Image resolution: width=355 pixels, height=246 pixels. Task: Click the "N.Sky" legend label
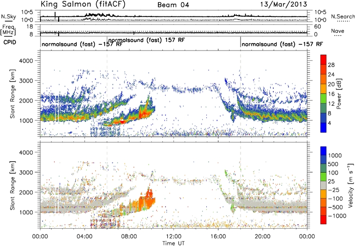[8, 16]
